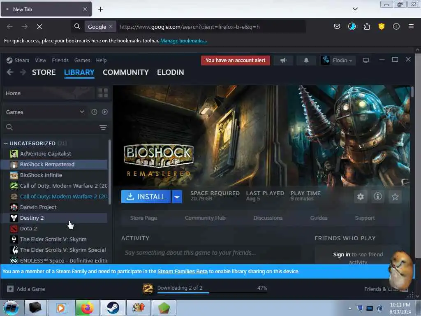Sort library by recent activity clock icon

(94, 112)
